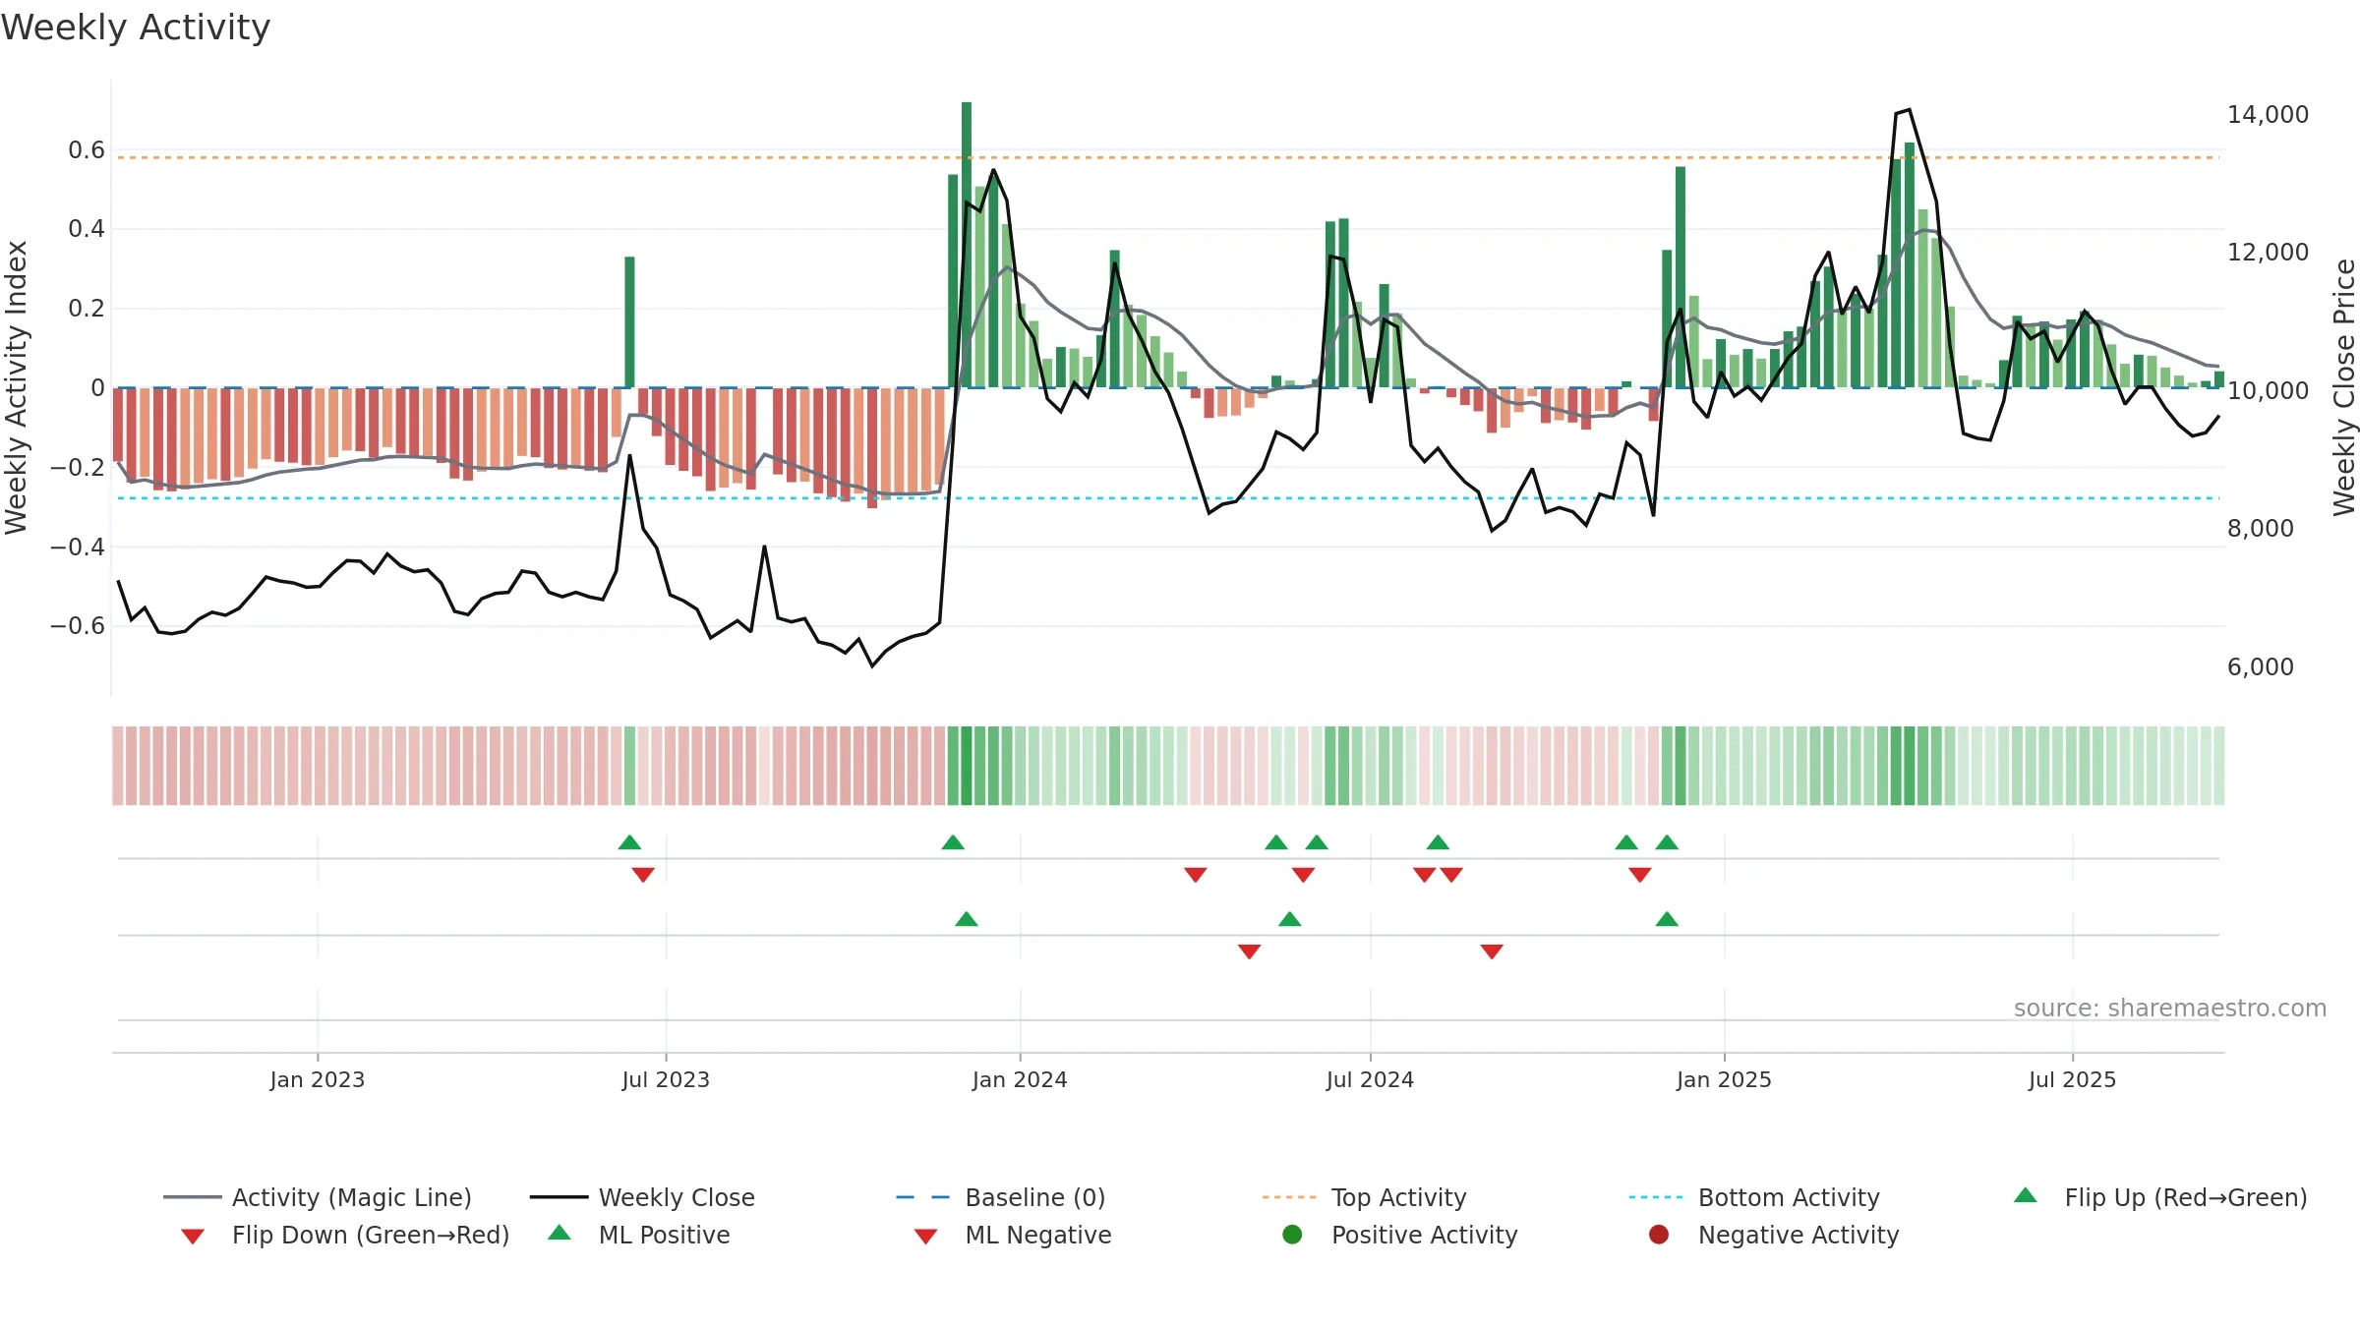Click the Jan 2025 x-axis label
The height and width of the screenshot is (1327, 2360).
(1724, 1079)
